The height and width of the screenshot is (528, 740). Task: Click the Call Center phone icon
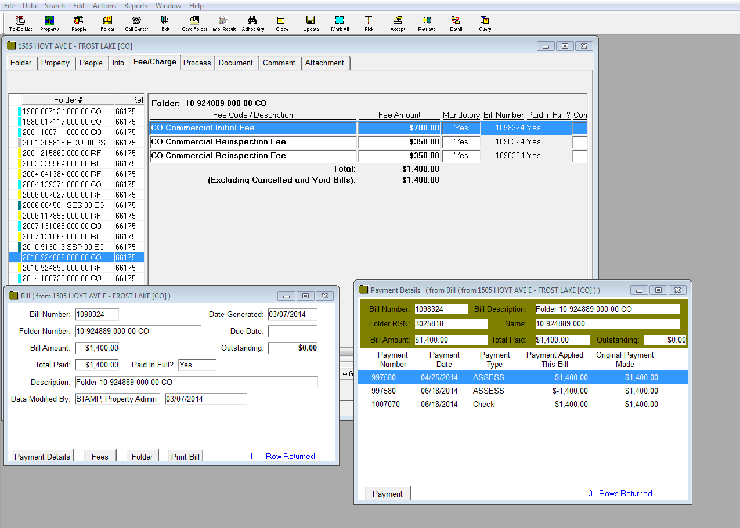click(x=136, y=23)
